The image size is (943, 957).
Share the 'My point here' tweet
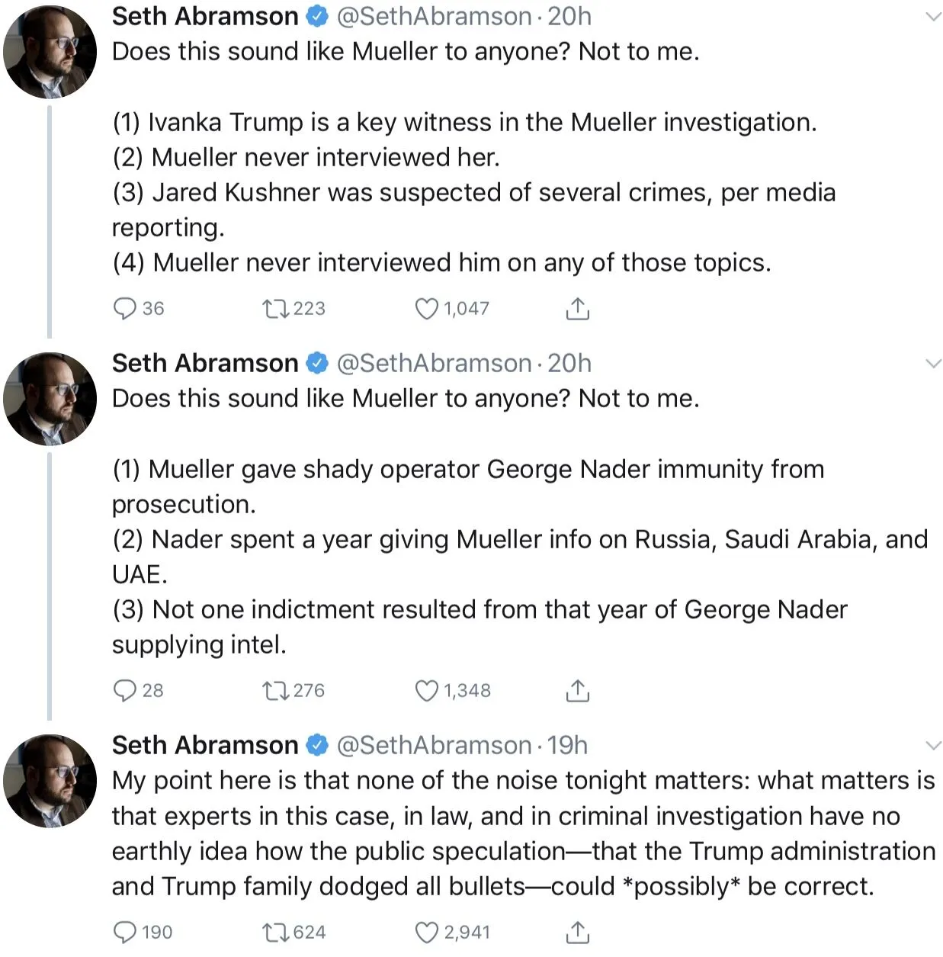578,932
